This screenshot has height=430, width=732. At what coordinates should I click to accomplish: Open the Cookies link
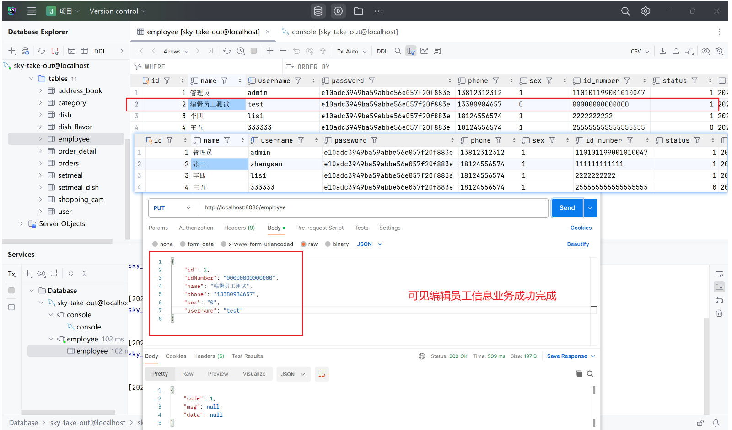581,228
